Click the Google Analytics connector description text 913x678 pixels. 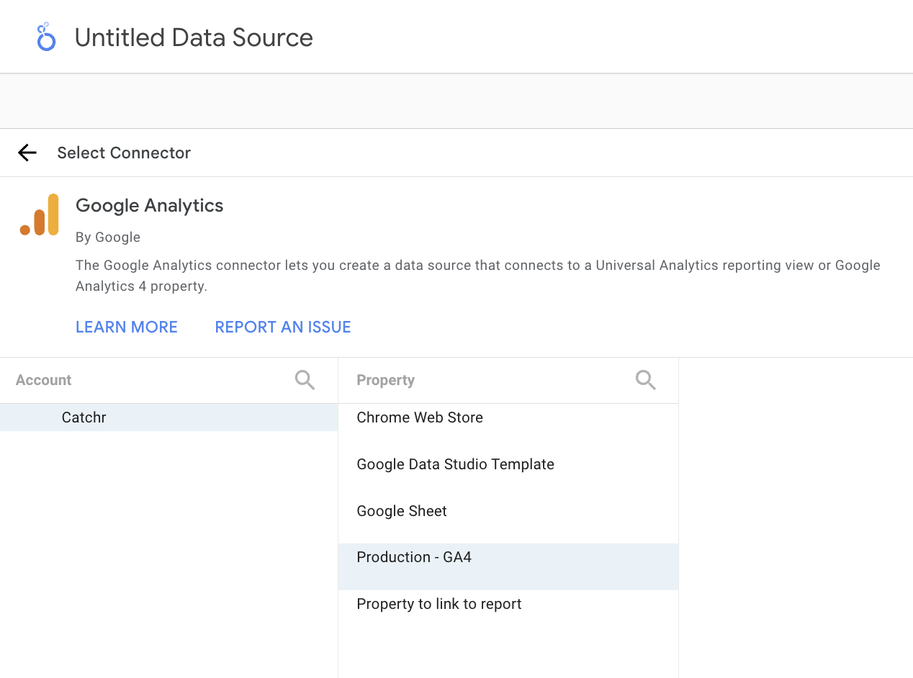pyautogui.click(x=477, y=276)
